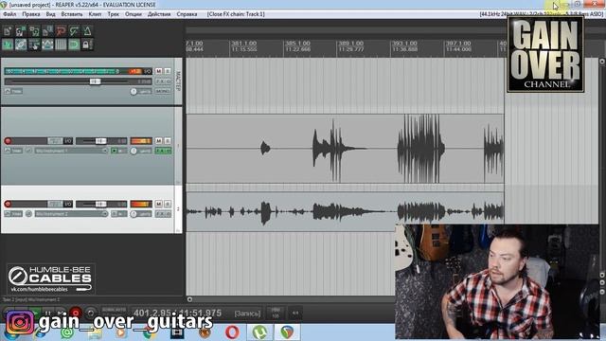This screenshot has height=341, width=606.
Task: Solo the master track
Action: point(168,71)
